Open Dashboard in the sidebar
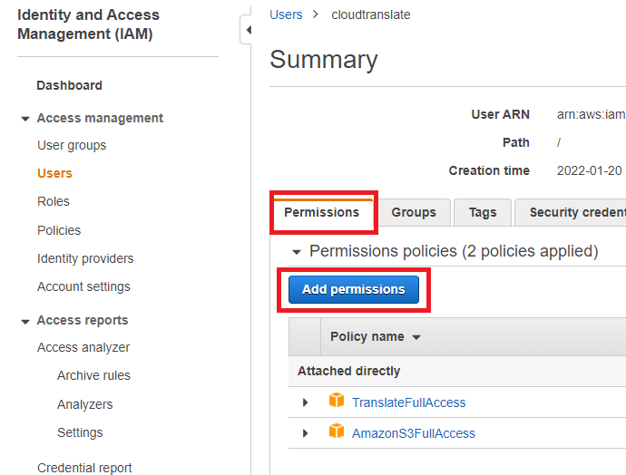The image size is (626, 475). pos(69,85)
